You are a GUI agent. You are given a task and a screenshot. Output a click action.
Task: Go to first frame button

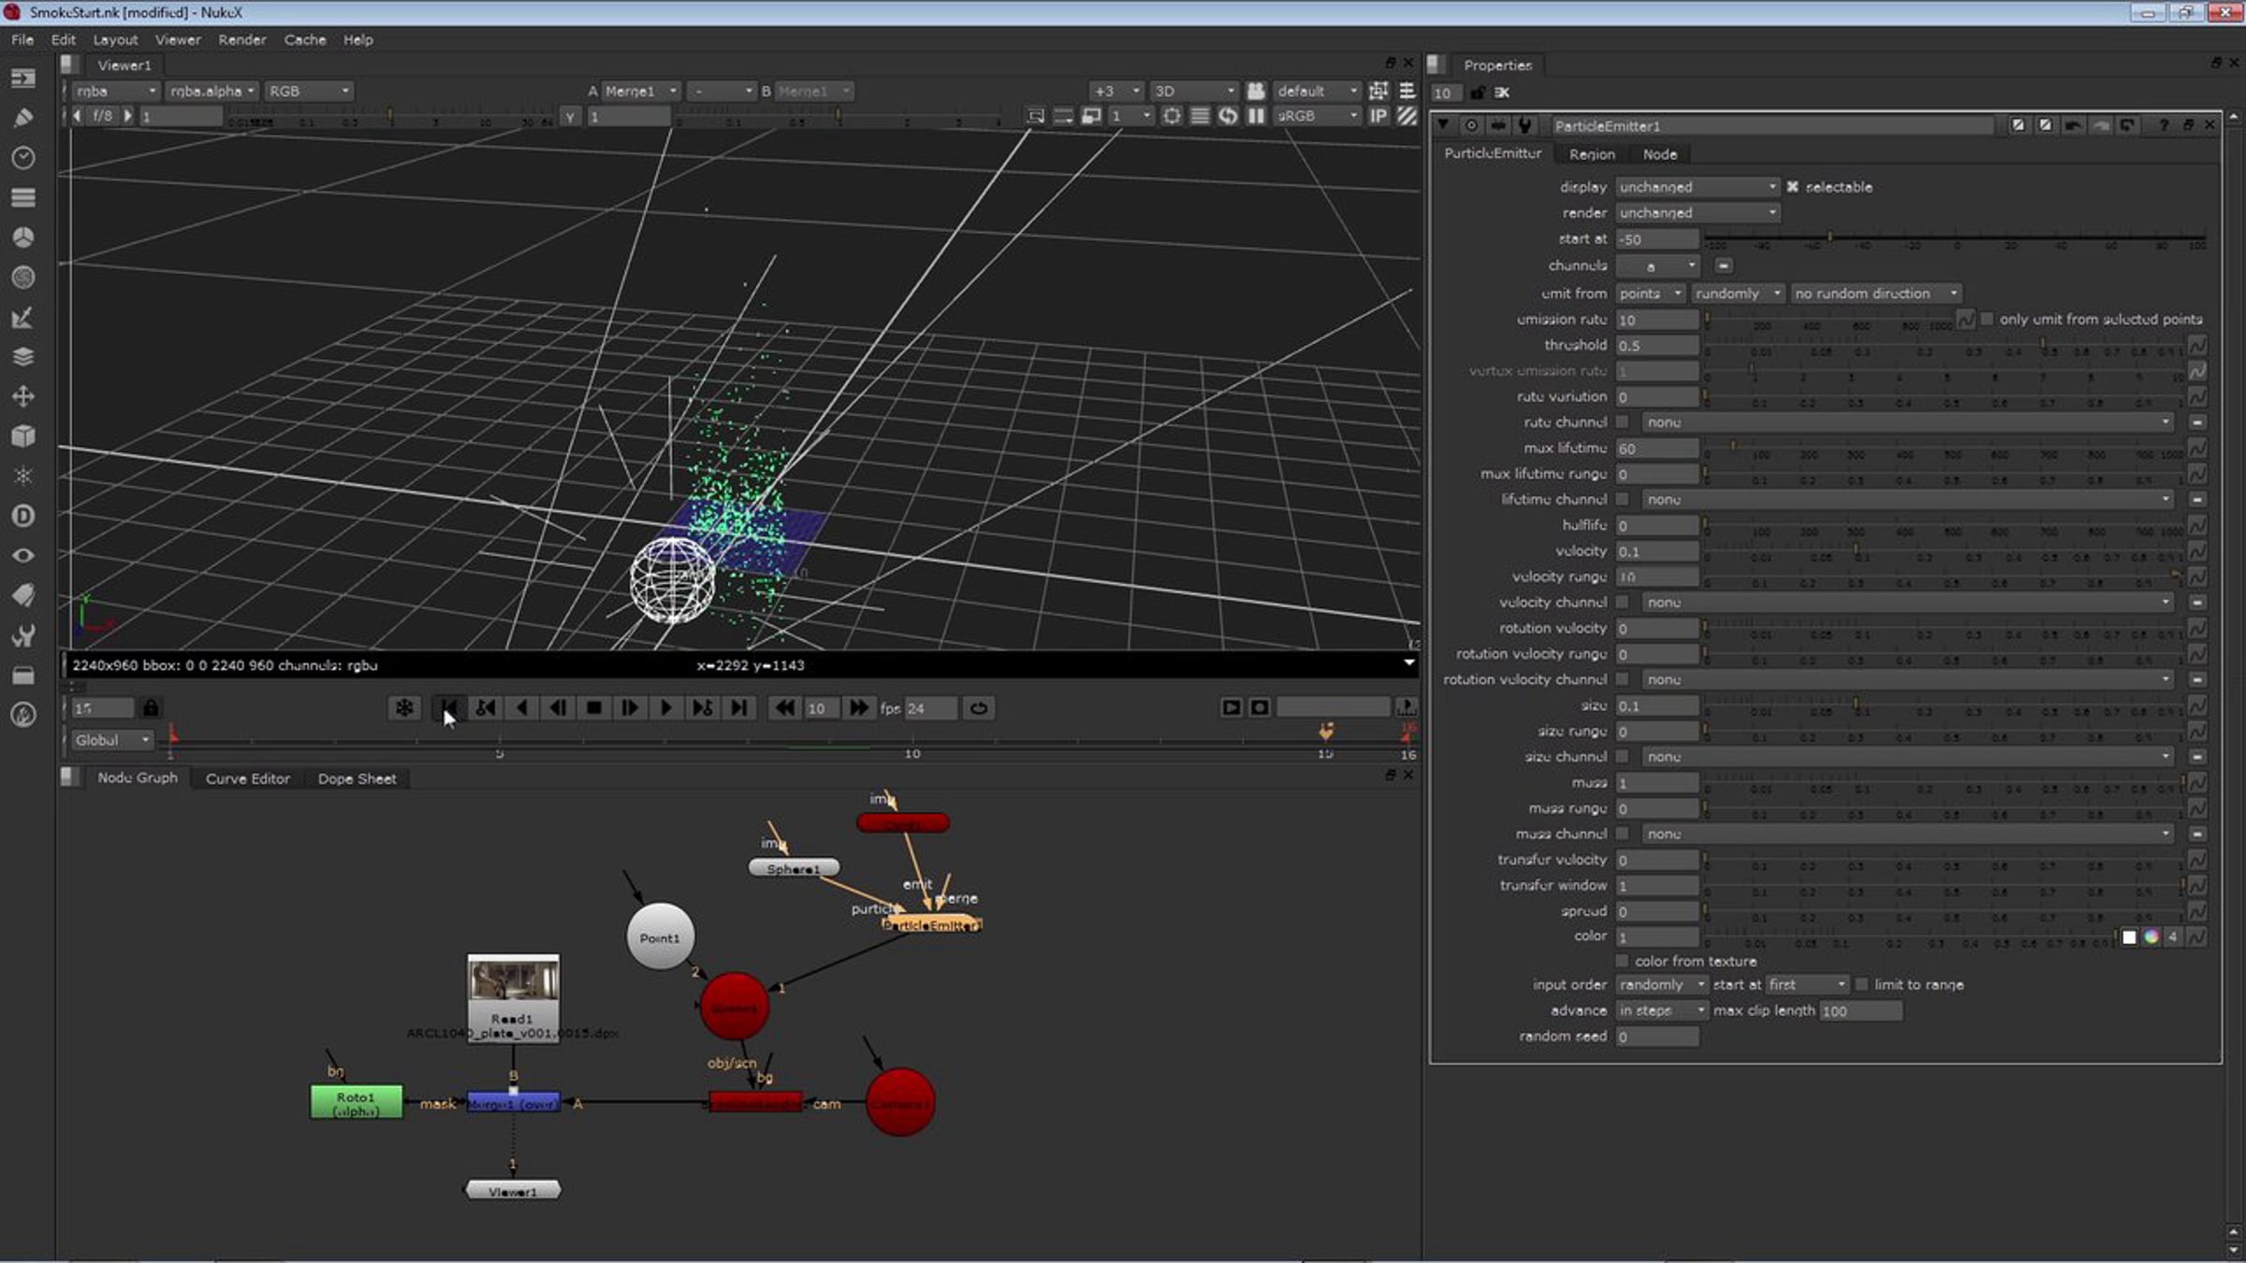[x=449, y=708]
